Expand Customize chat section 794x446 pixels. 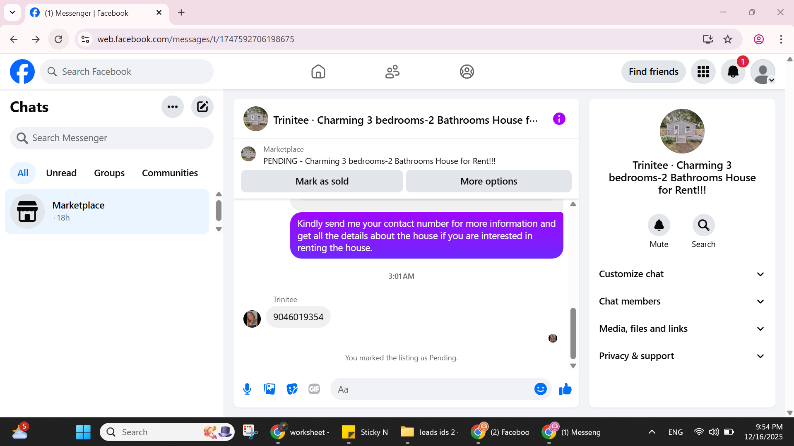click(682, 274)
